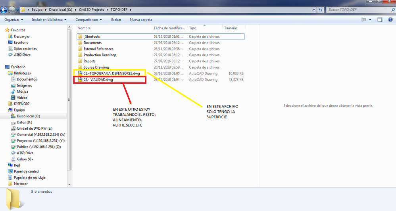This screenshot has width=396, height=211.
Task: Click the Back navigation arrow
Action: click(4, 10)
